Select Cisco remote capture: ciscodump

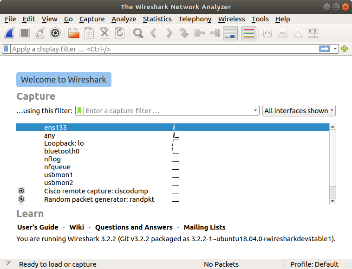pos(173,191)
